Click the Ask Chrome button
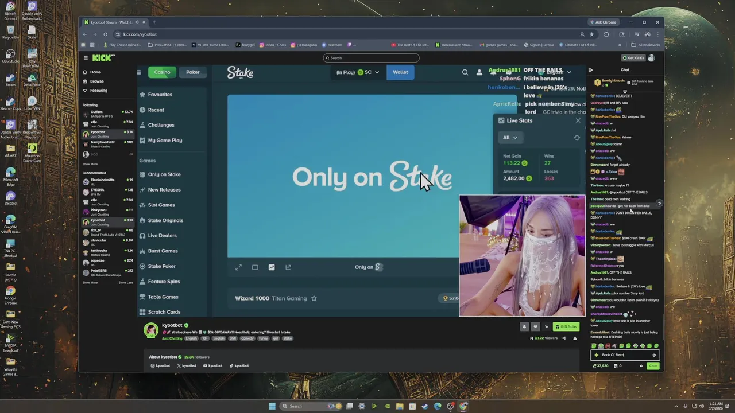Screen dimensions: 735x413 click(x=603, y=22)
